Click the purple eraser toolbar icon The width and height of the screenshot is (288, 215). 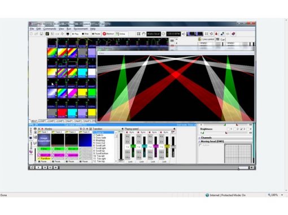click(233, 34)
